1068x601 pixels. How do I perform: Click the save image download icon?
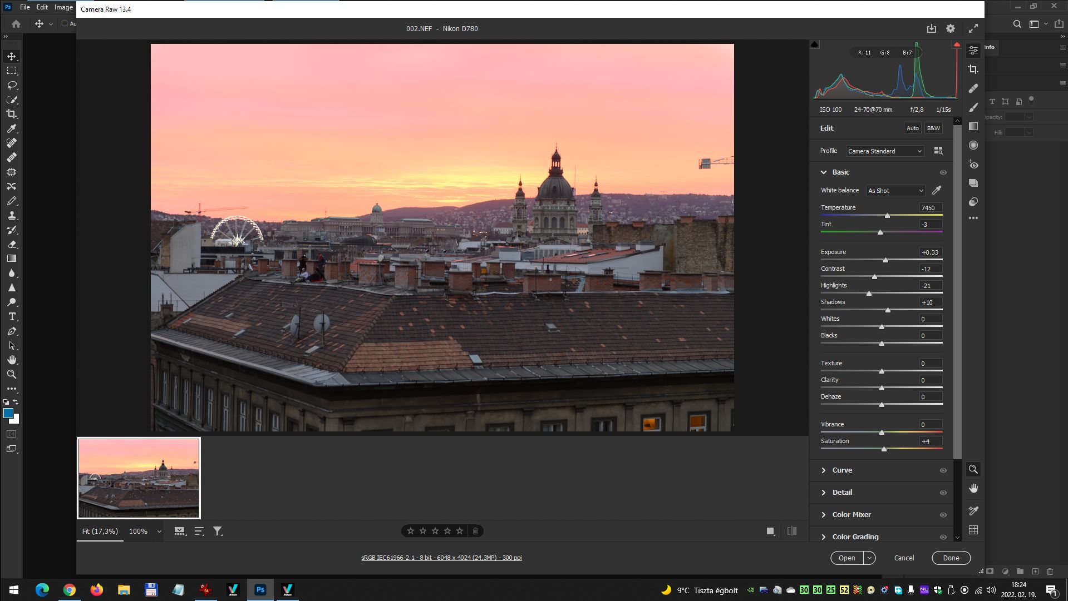click(931, 28)
